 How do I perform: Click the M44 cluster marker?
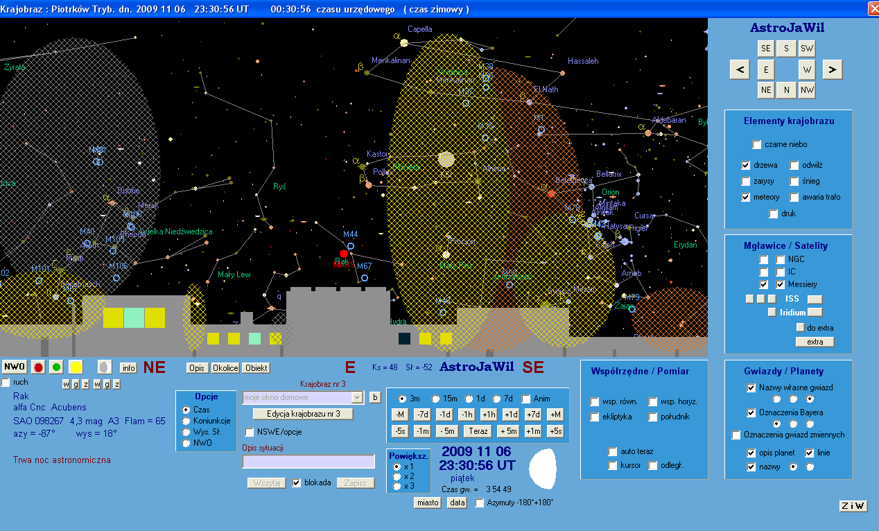pyautogui.click(x=351, y=245)
